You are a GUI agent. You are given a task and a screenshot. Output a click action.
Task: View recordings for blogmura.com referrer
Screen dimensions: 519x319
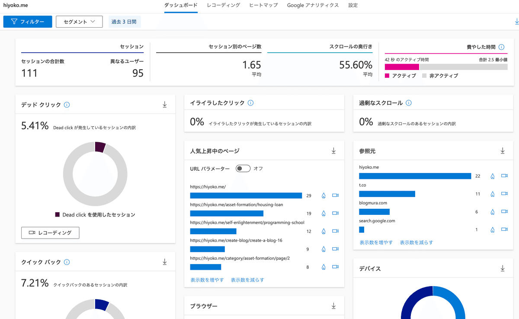[504, 212]
